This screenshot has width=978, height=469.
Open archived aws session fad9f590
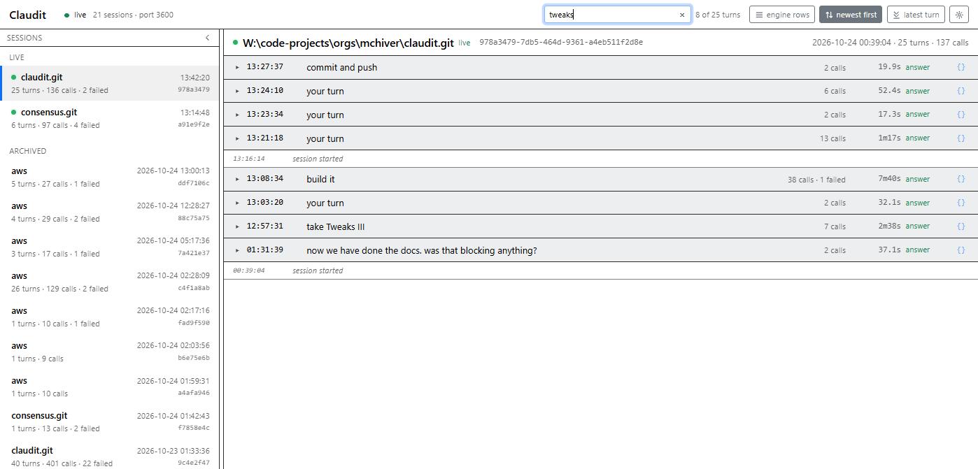click(110, 317)
